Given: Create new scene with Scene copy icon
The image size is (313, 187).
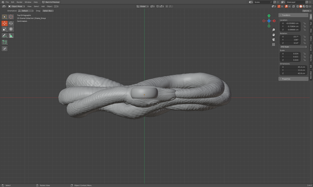Looking at the screenshot, I should coord(275,2).
